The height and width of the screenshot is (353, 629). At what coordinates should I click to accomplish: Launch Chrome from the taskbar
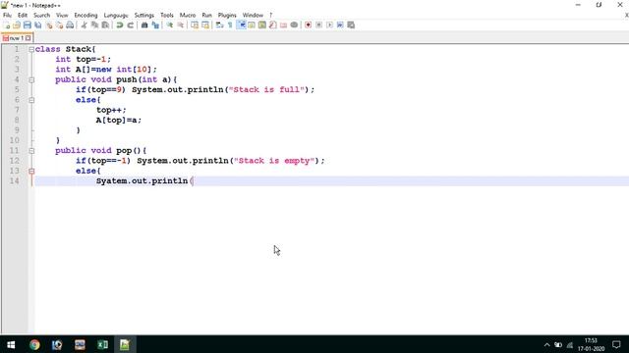pyautogui.click(x=34, y=344)
